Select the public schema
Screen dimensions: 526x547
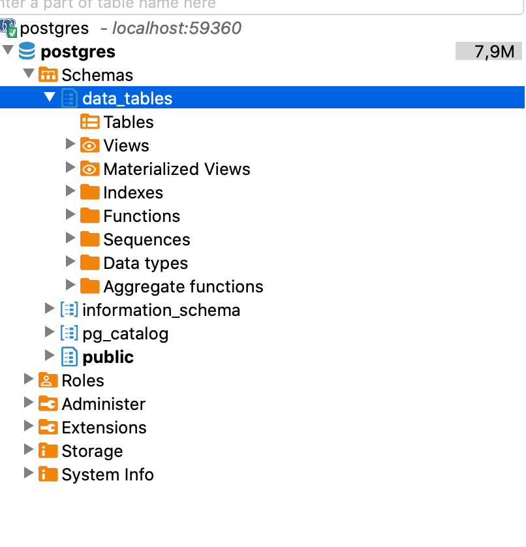pyautogui.click(x=108, y=357)
